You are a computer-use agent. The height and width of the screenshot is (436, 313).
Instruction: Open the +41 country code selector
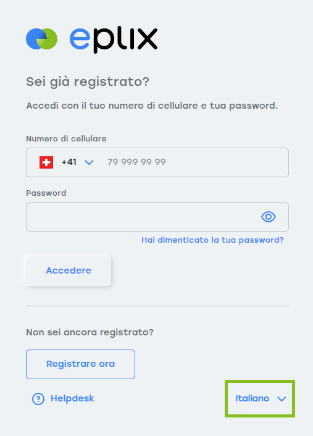click(67, 162)
